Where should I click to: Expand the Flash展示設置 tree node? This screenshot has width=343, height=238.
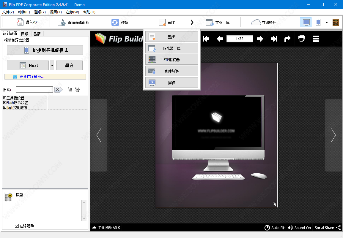coord(4,103)
